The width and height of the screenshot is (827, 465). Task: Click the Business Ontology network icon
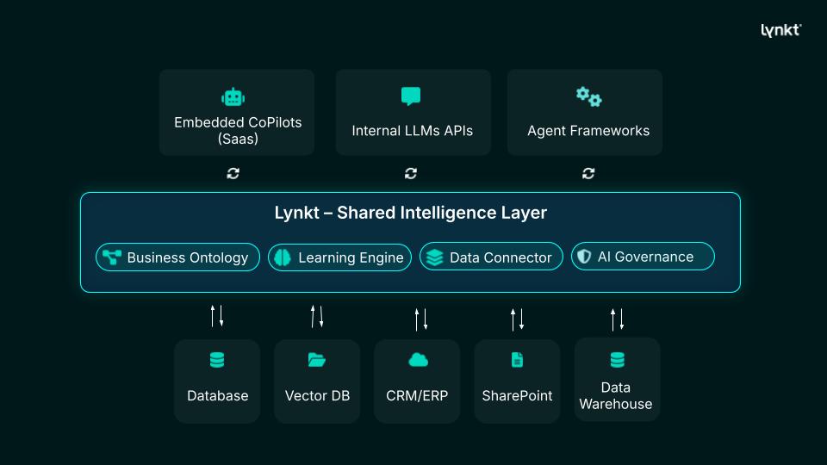point(112,257)
